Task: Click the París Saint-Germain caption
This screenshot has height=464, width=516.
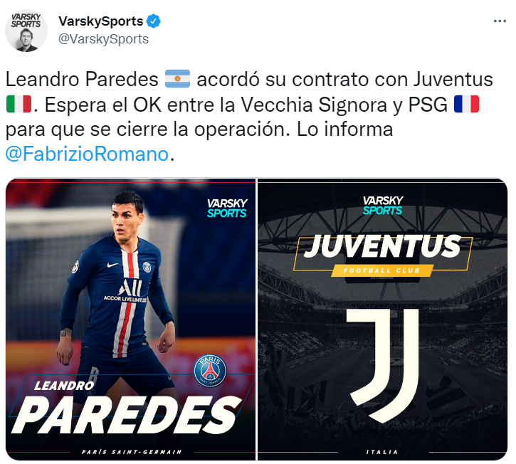Action: coord(132,452)
